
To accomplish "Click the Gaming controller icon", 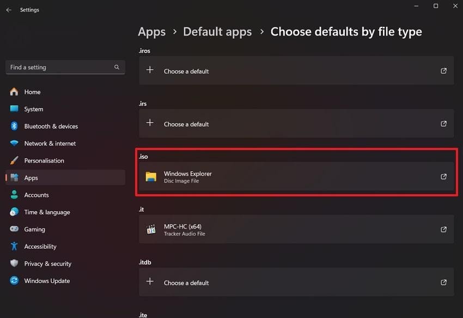I will click(x=14, y=229).
